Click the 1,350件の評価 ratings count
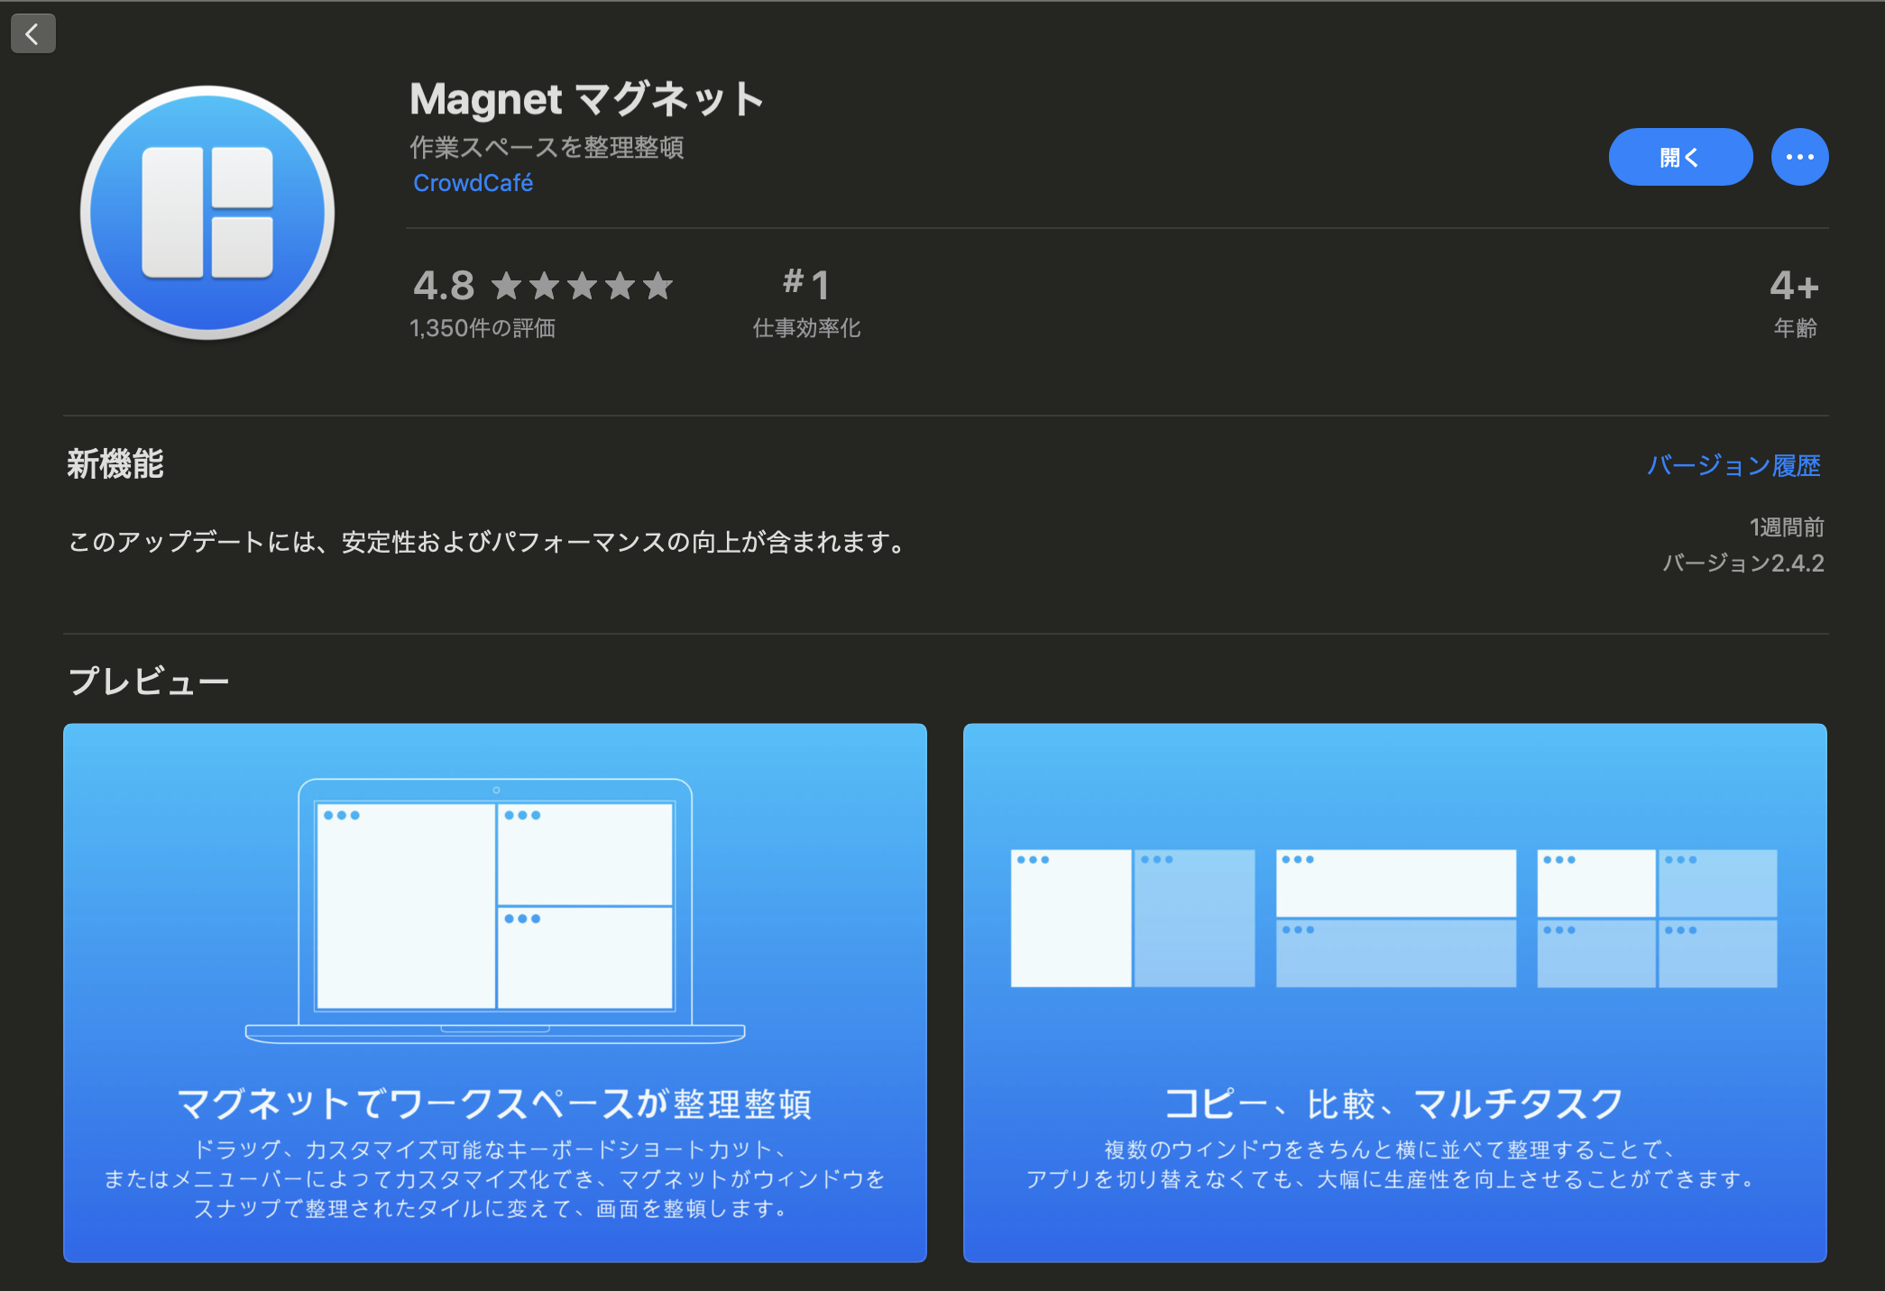This screenshot has width=1885, height=1291. click(483, 328)
